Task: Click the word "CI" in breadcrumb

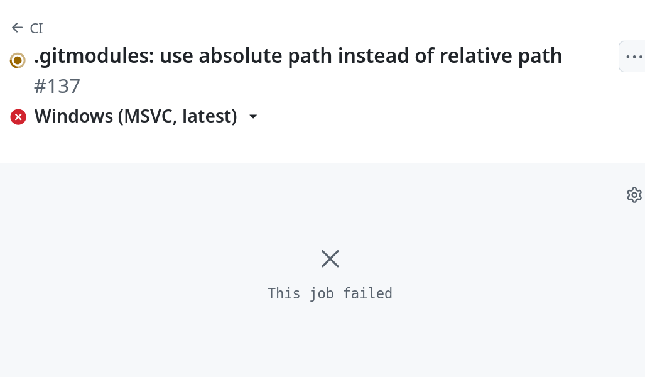Action: (36, 28)
